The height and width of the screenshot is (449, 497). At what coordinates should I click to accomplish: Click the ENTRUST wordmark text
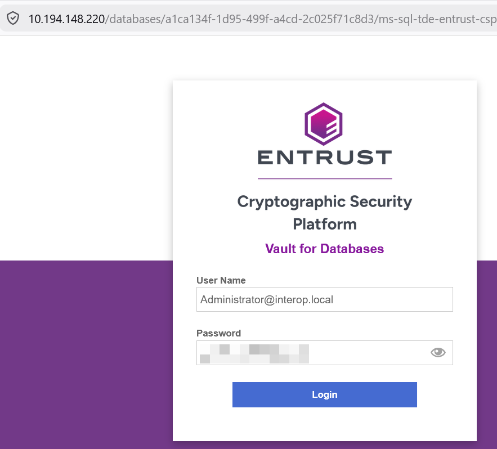324,158
